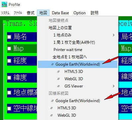Tick the 緯度 checkbox

pos(9,78)
